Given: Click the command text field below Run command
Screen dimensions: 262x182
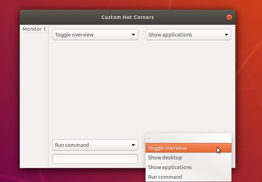Looking at the screenshot, I should point(95,159).
